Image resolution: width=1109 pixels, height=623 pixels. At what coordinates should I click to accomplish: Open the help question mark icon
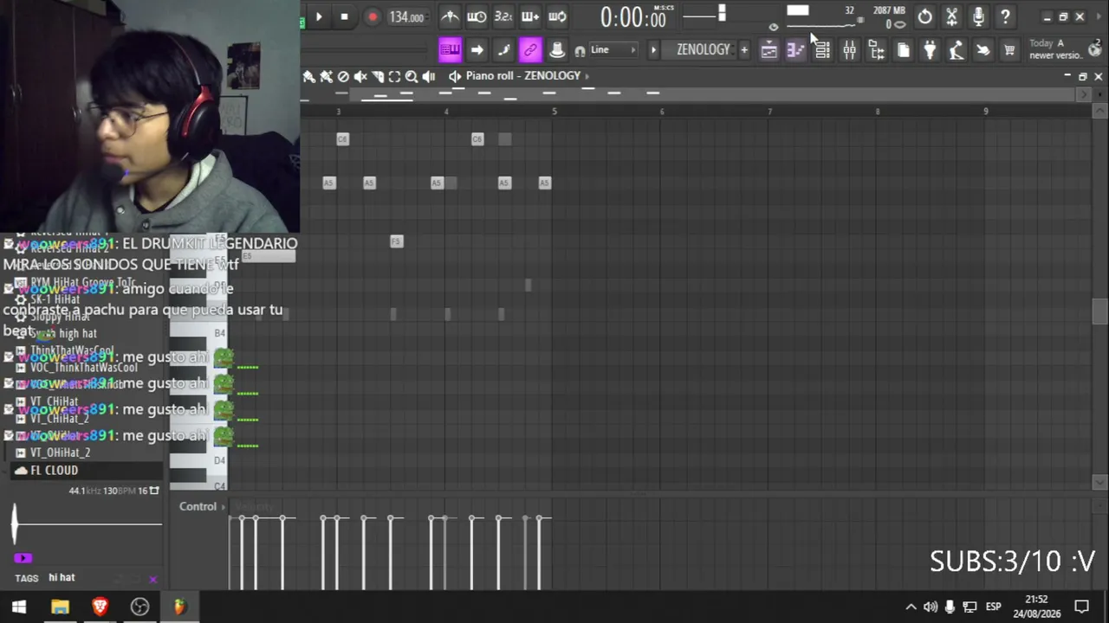pos(1005,16)
